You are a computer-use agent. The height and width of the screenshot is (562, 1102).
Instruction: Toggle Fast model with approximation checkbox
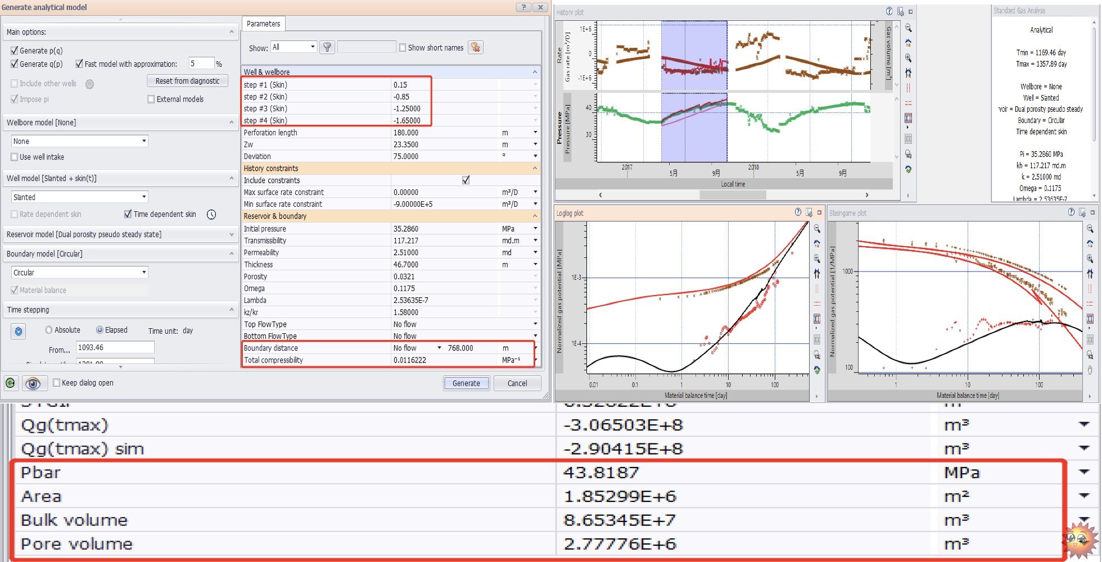[79, 64]
